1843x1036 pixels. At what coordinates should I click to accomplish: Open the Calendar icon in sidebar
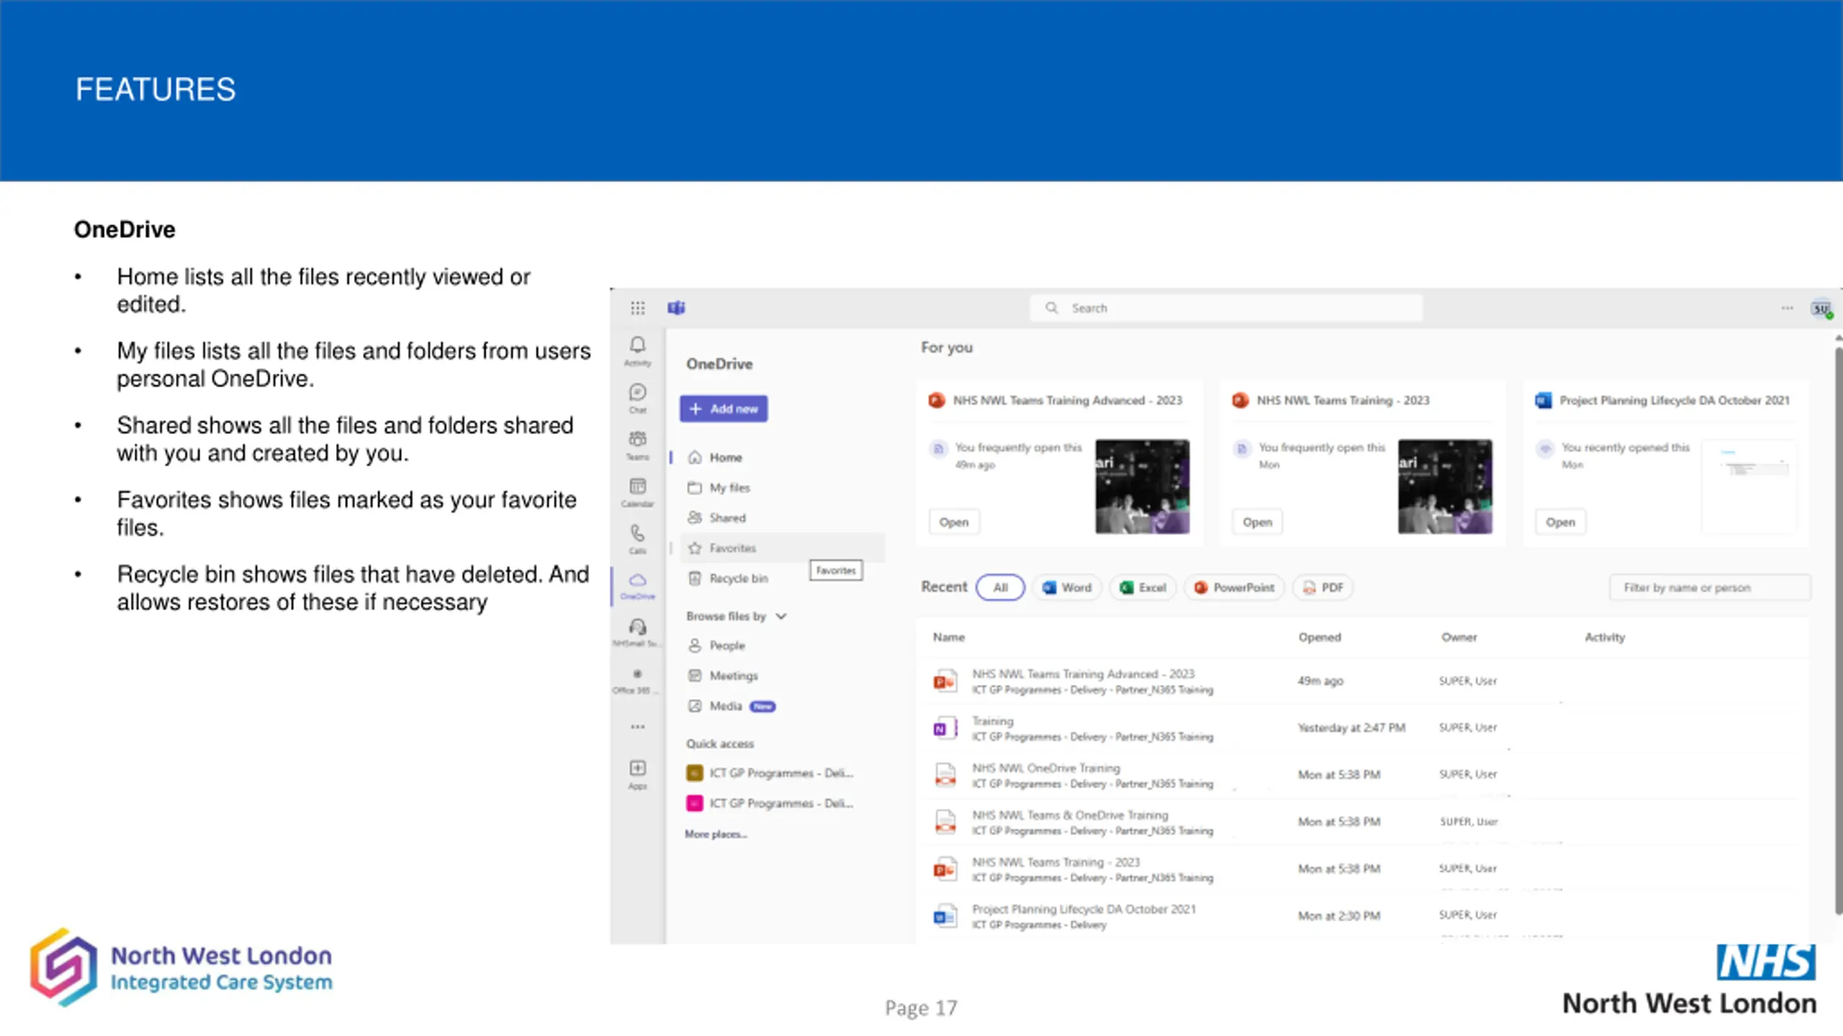click(637, 493)
